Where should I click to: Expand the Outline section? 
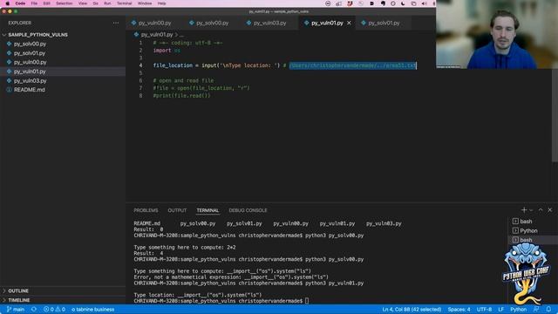(x=18, y=290)
